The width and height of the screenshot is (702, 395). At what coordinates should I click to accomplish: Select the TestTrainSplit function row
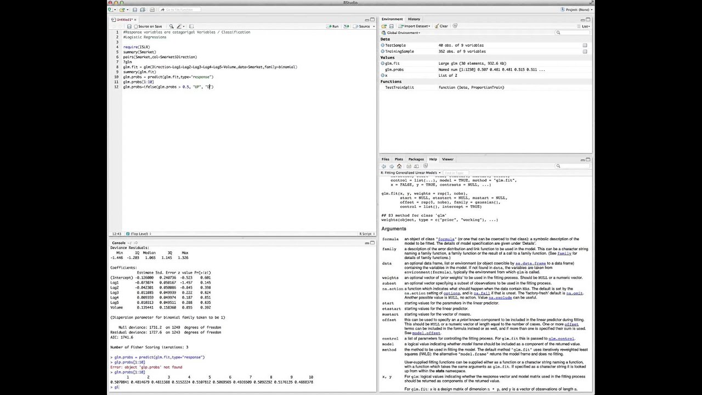pyautogui.click(x=485, y=87)
